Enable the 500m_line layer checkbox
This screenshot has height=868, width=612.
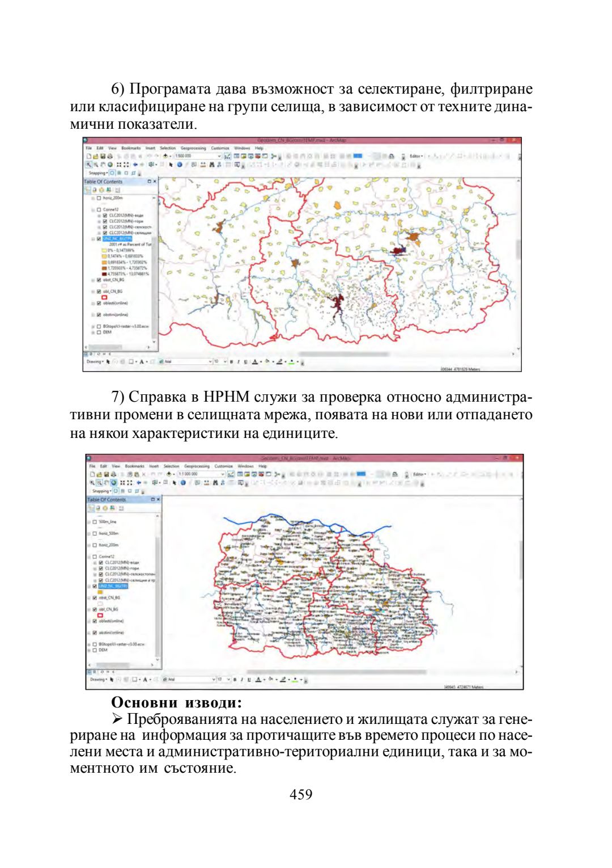tap(95, 521)
